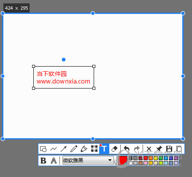Pick the lime green color swatch
The height and width of the screenshot is (177, 192).
(161, 163)
